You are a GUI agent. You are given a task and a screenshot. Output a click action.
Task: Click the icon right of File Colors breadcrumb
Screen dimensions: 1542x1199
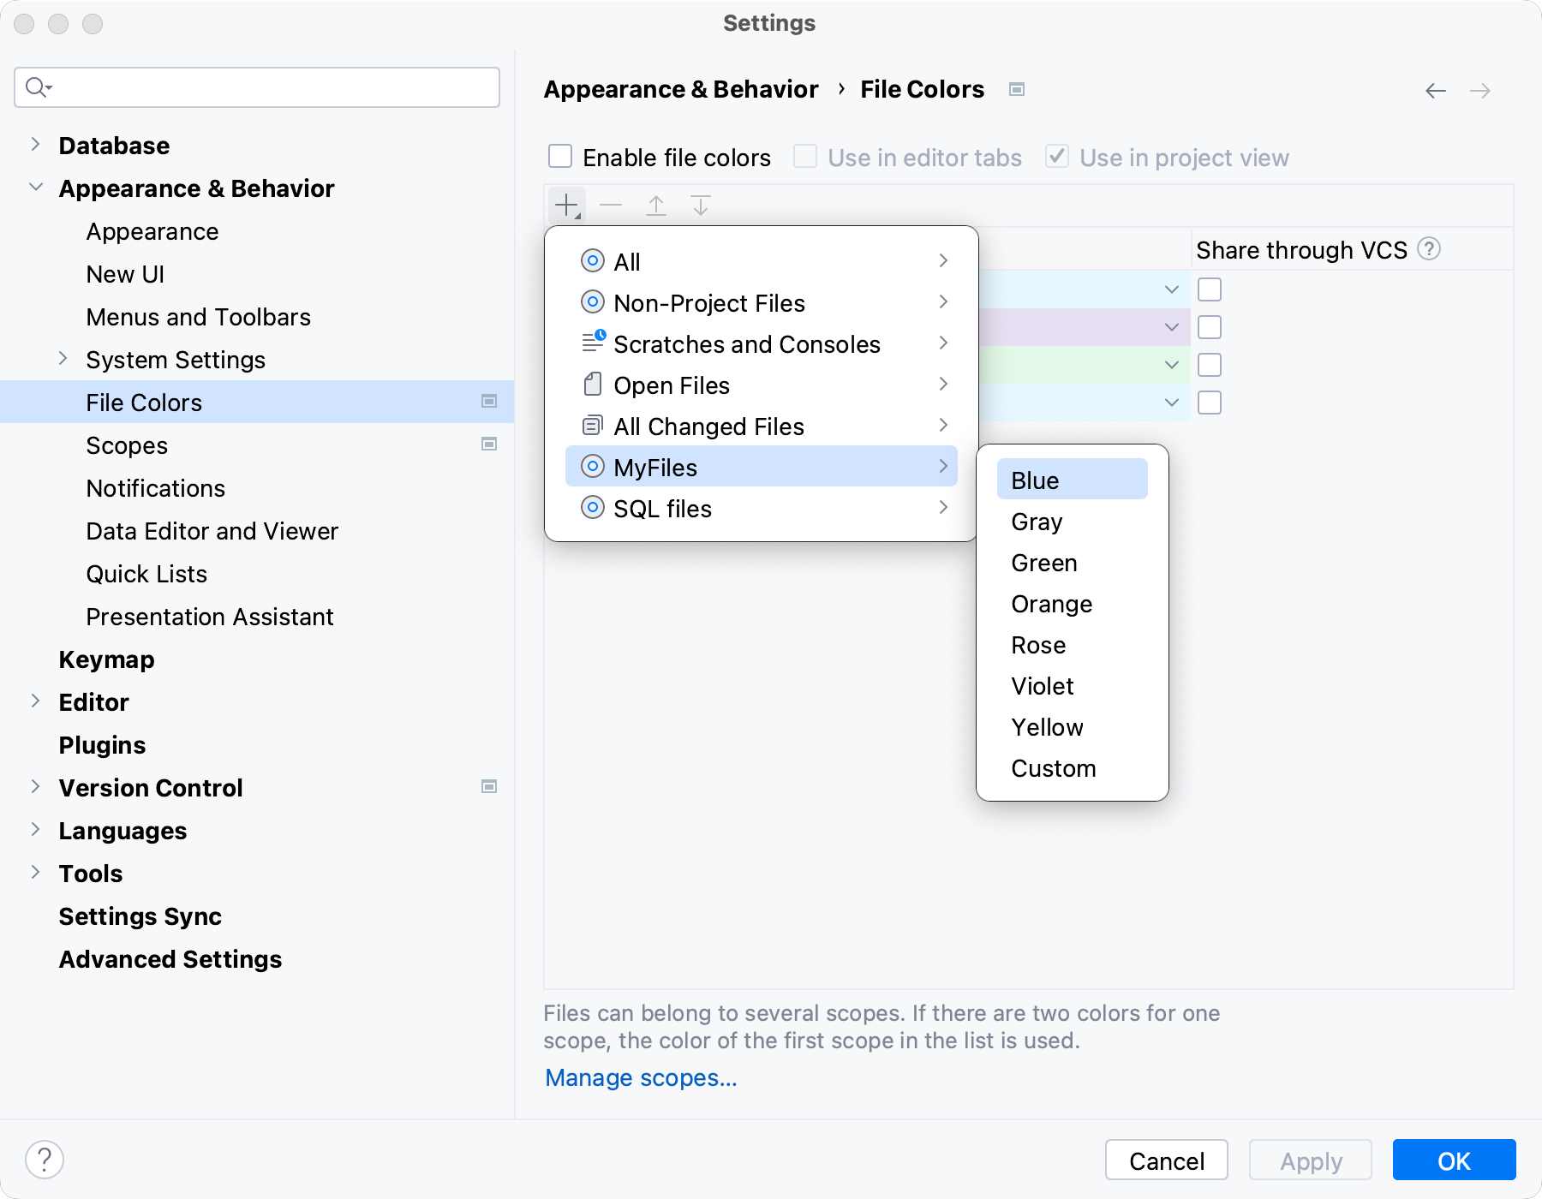[x=1017, y=89]
